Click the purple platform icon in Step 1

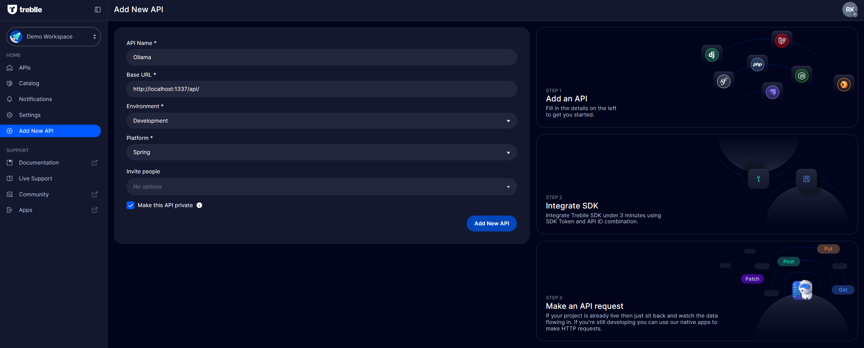tap(773, 92)
